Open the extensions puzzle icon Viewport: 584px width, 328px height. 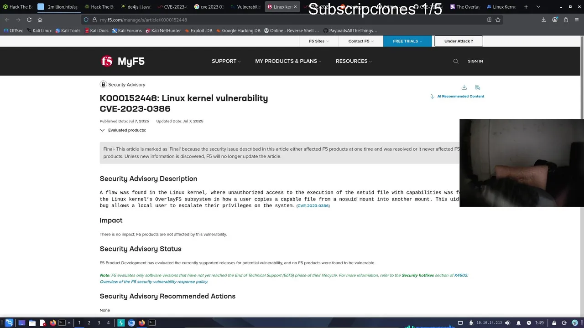point(566,20)
